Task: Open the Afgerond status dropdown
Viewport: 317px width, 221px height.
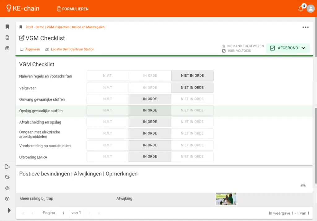Action: [288, 48]
